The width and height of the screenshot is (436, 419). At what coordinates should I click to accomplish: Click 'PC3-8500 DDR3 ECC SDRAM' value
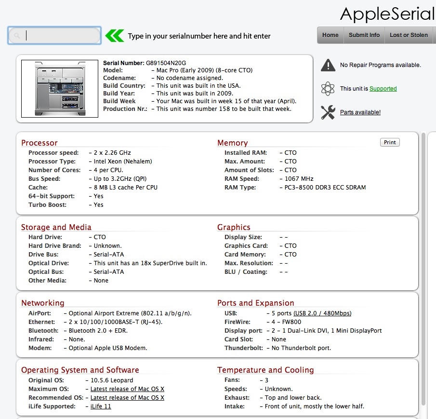(325, 188)
